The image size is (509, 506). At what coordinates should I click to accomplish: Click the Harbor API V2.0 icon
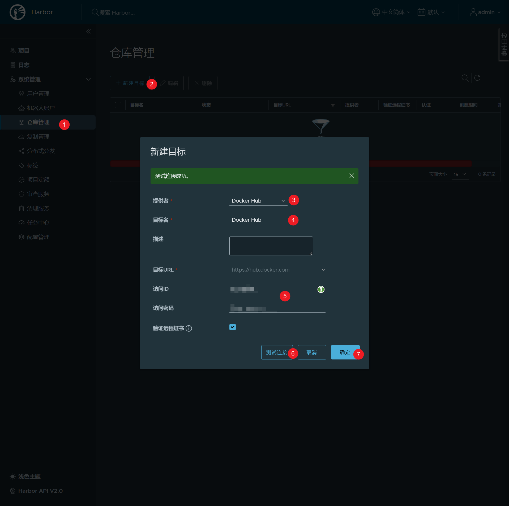pos(12,491)
